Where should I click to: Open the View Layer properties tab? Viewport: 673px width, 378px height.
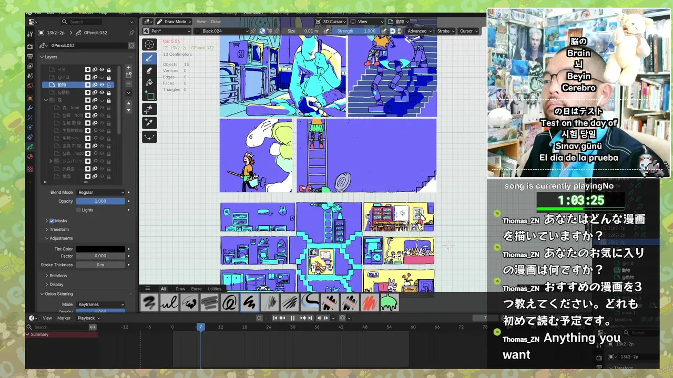[x=30, y=66]
